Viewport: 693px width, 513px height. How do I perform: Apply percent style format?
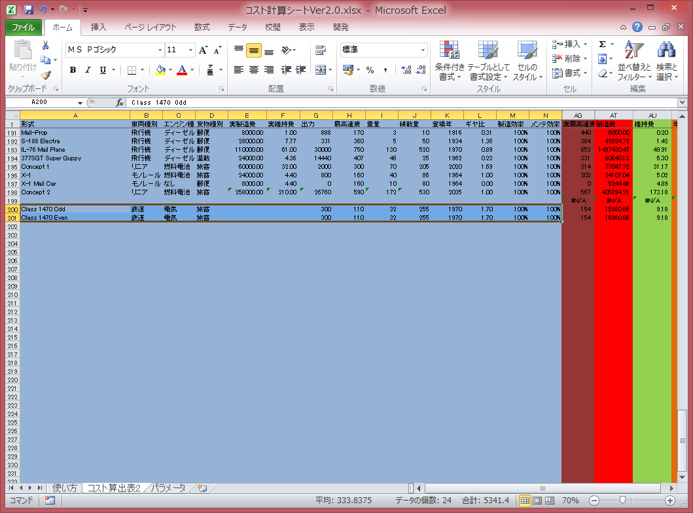tap(370, 70)
